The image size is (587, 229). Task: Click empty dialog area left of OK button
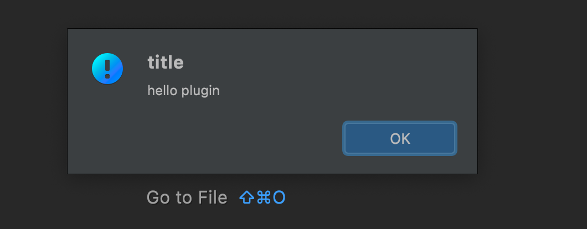point(225,138)
